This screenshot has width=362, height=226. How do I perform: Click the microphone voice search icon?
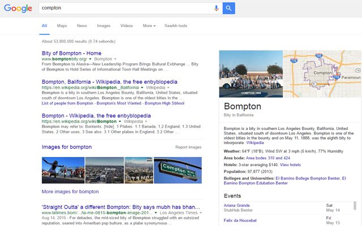(x=216, y=8)
